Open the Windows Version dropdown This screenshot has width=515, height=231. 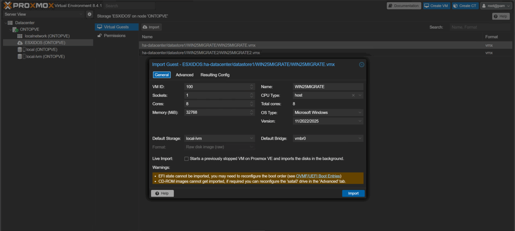pyautogui.click(x=360, y=121)
